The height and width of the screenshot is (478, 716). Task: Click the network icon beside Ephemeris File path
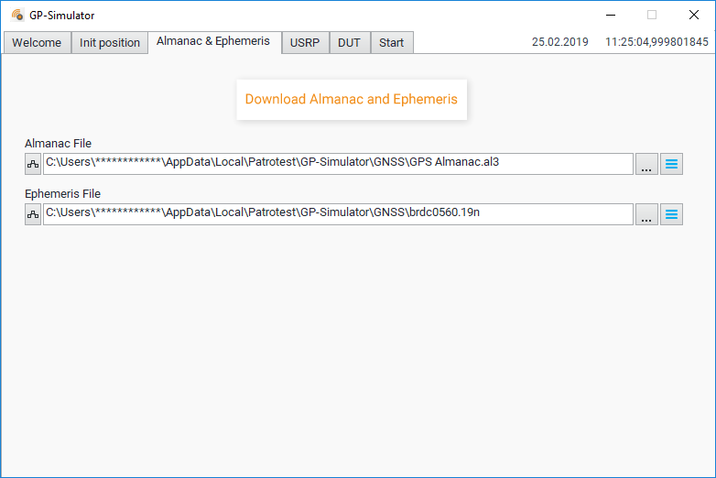point(33,214)
